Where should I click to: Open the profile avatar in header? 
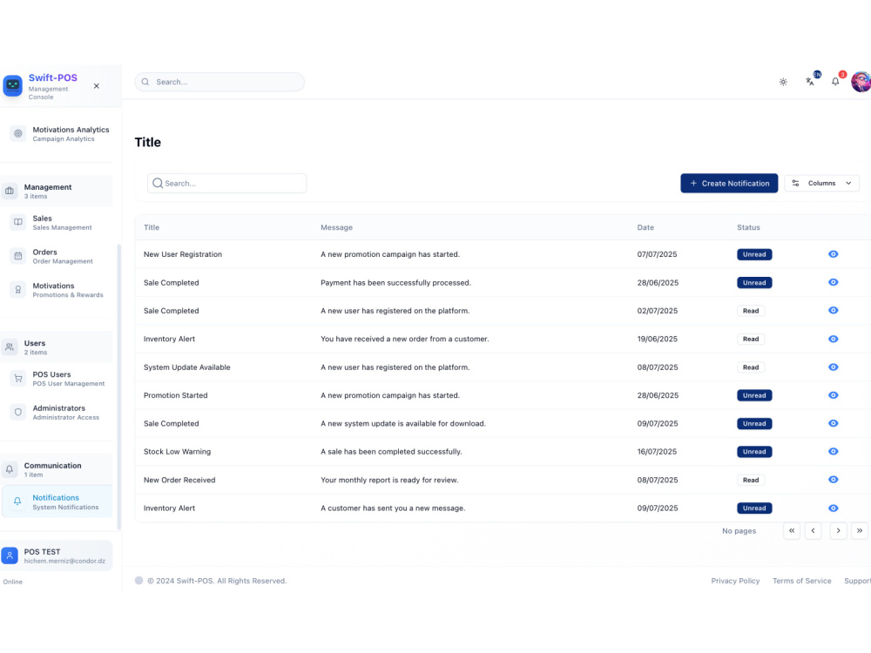(x=861, y=82)
